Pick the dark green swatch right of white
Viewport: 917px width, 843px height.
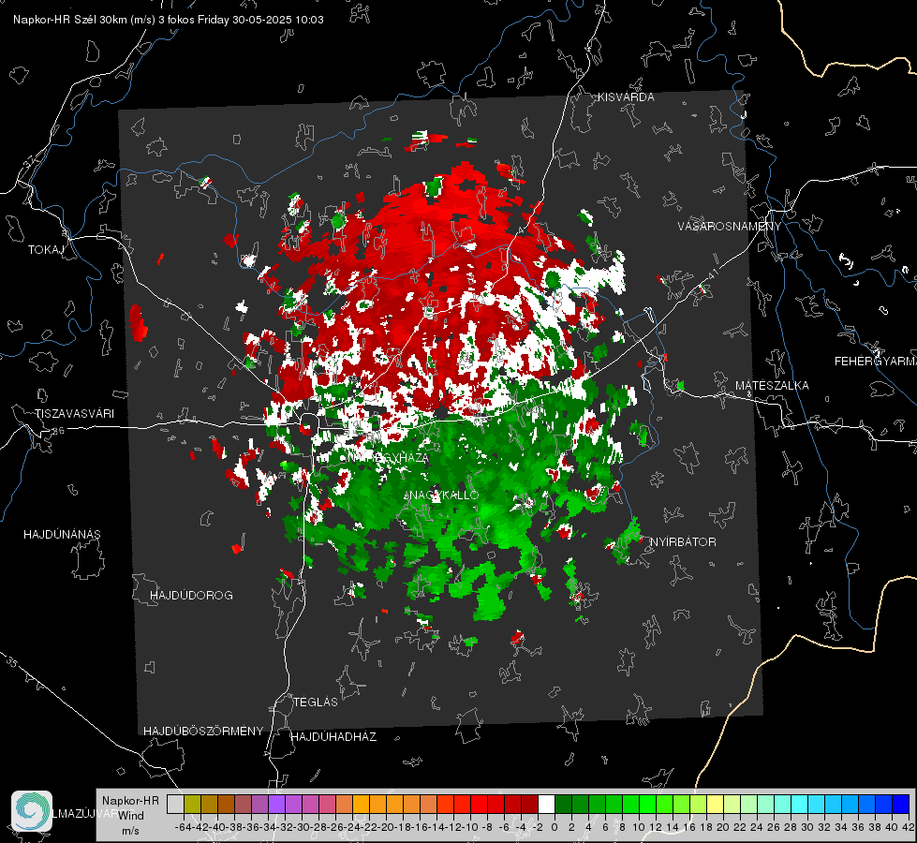click(563, 804)
